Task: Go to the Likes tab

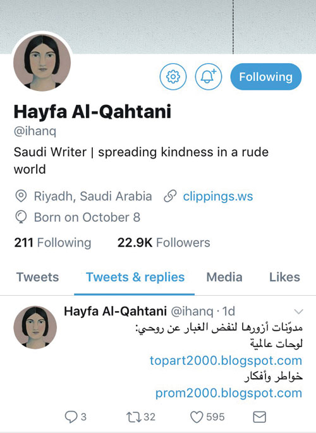Action: [x=284, y=277]
